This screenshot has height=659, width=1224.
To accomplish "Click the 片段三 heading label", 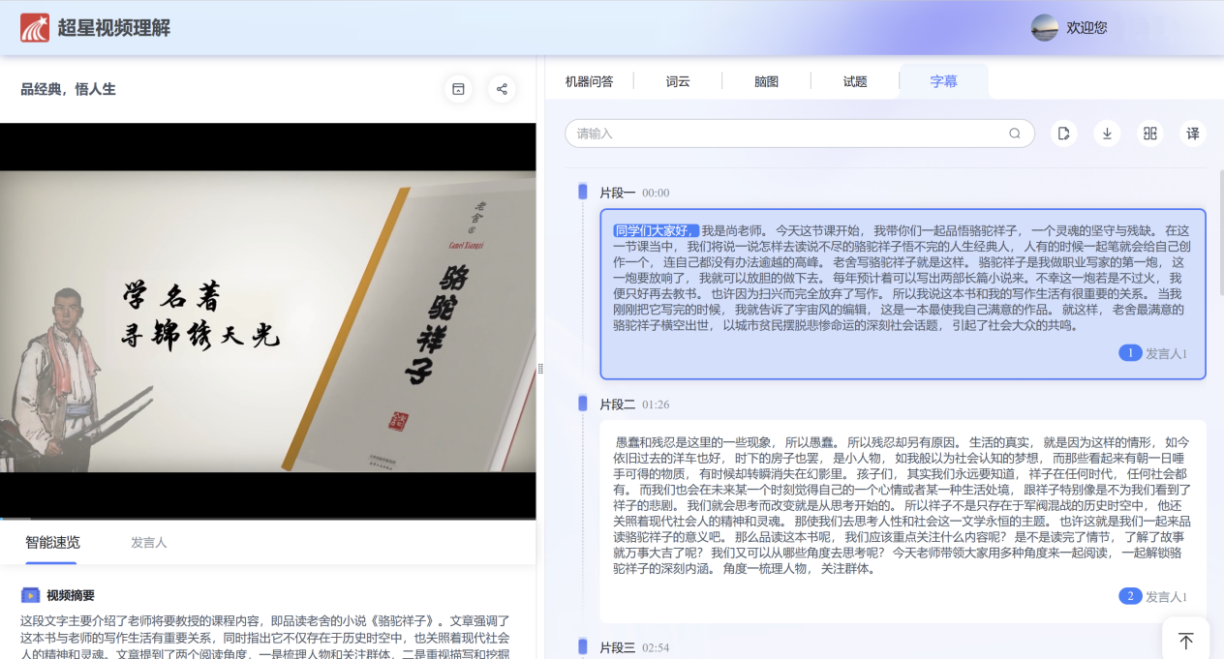I will click(618, 647).
